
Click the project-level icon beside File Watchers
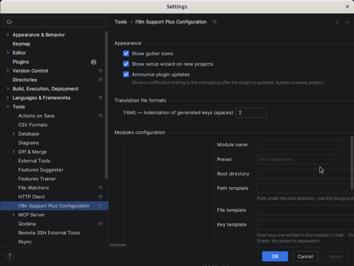pos(101,188)
